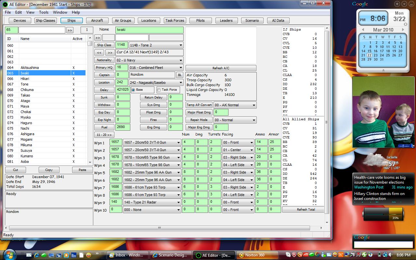Expand hidden quick launch icons chevron
416x260 pixels.
[x=97, y=253]
